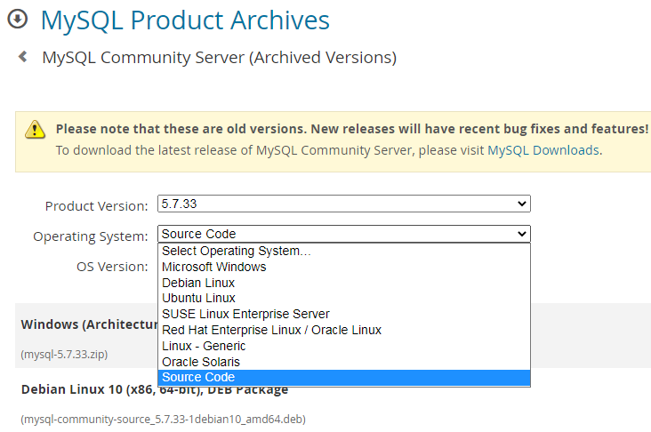Select the highlighted Source Code option

(344, 377)
